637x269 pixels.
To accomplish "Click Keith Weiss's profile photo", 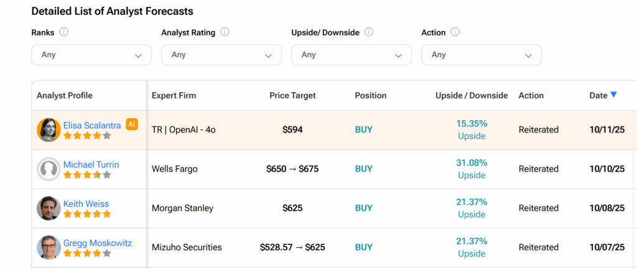I will coord(49,208).
